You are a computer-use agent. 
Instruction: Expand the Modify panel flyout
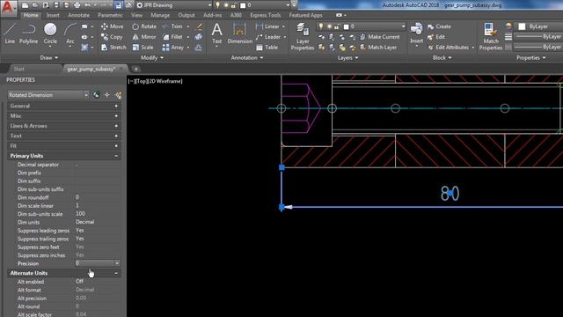click(x=152, y=58)
